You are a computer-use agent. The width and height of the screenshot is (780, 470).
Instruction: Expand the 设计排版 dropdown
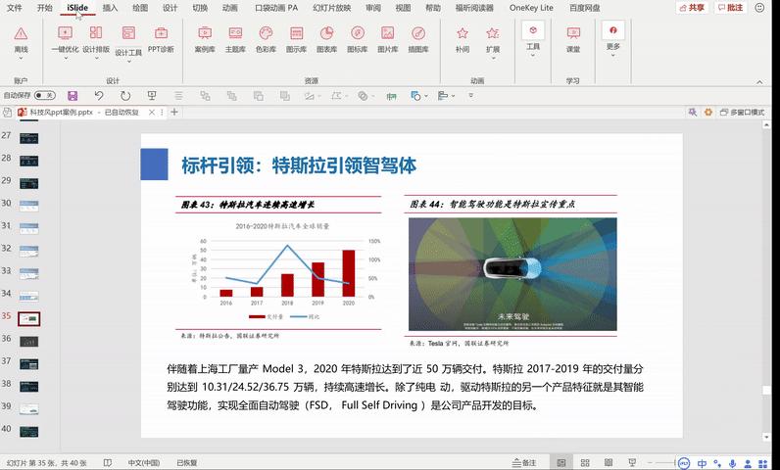coord(96,58)
